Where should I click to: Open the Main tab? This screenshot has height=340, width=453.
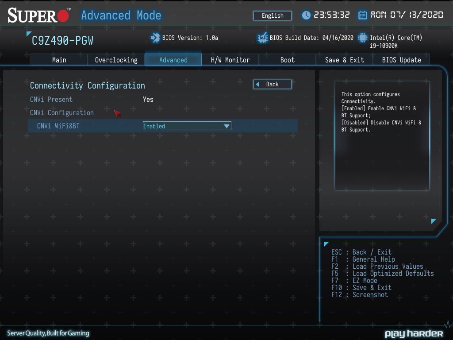click(59, 60)
